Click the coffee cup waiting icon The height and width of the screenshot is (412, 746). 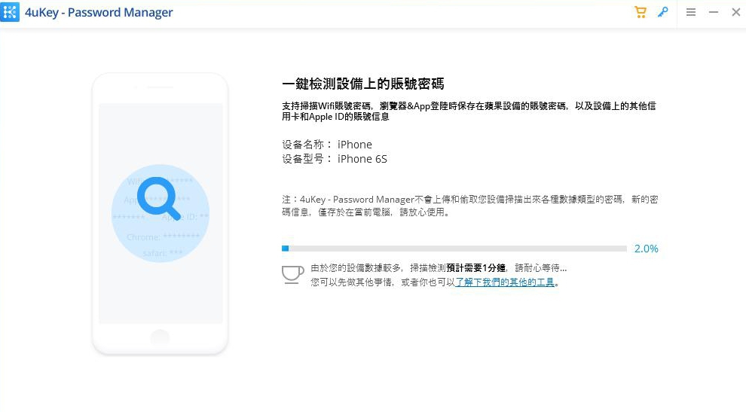coord(292,274)
